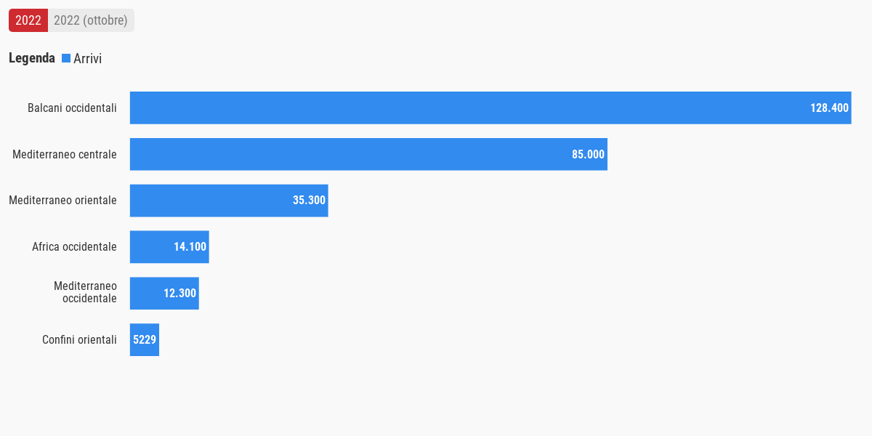
Task: Toggle the Arrivi legend label
Action: coord(87,58)
